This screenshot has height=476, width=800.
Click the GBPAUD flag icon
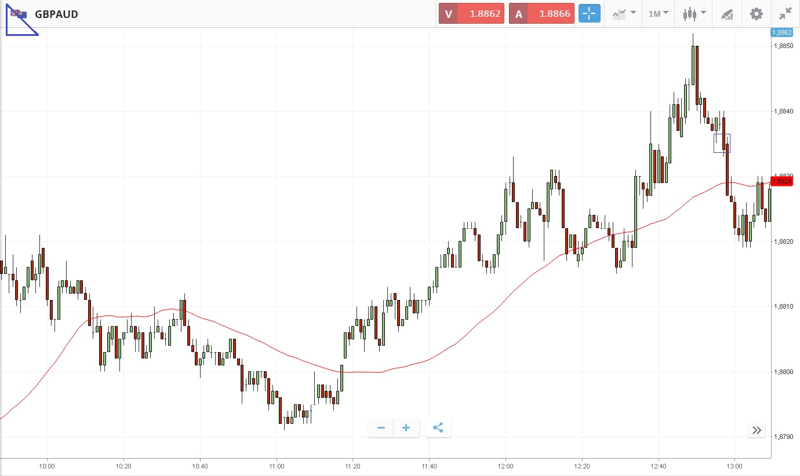19,14
